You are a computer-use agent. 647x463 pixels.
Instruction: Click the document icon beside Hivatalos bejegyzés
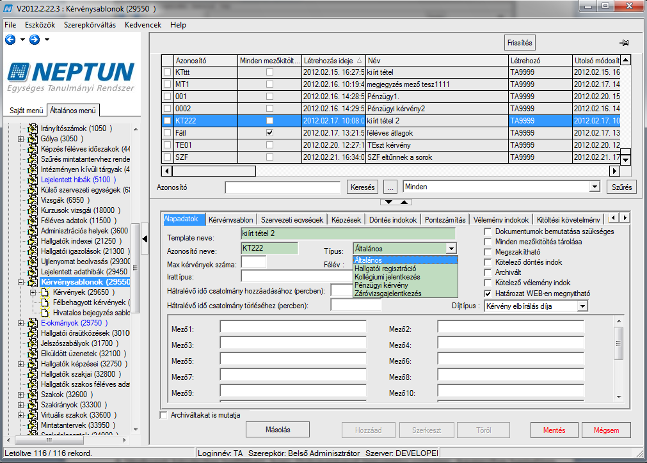point(45,313)
